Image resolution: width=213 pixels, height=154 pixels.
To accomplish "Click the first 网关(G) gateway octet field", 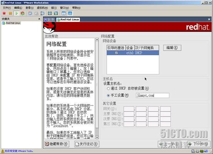I will [129, 109].
